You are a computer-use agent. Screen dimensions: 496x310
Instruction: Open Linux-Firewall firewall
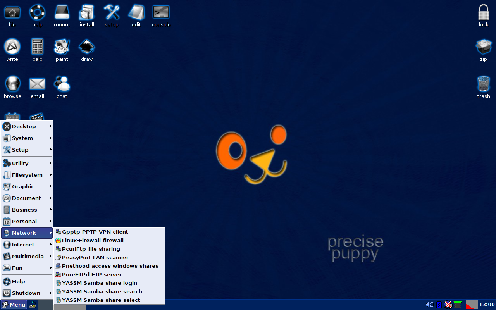pos(109,240)
